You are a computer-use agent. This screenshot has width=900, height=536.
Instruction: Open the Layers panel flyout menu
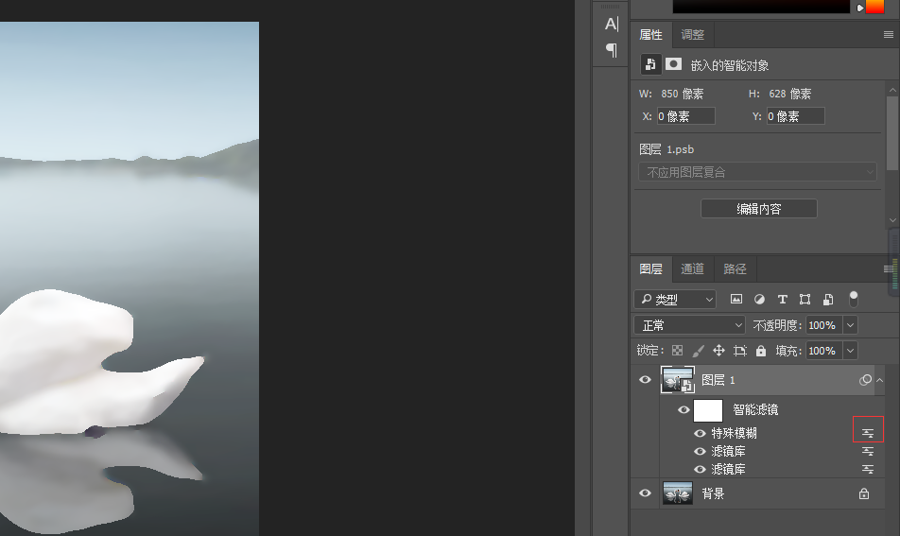point(888,268)
